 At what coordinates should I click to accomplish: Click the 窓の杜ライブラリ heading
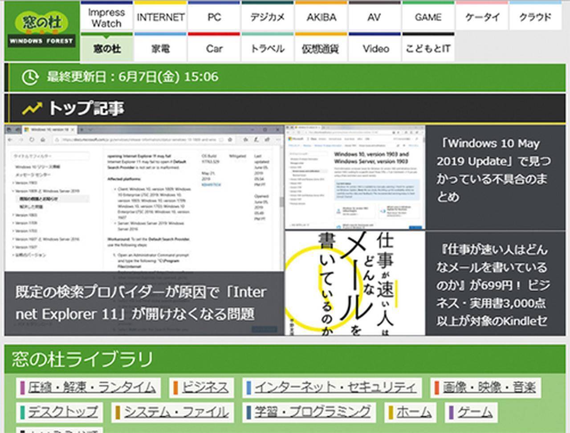pos(82,359)
